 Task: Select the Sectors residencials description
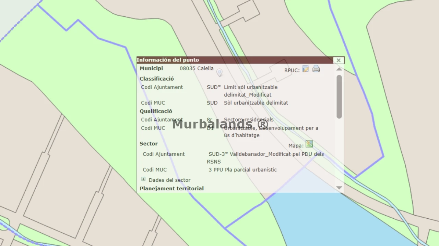click(x=249, y=120)
